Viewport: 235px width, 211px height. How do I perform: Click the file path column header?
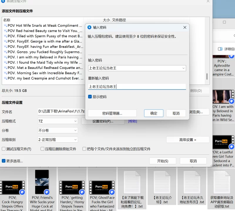point(150,20)
